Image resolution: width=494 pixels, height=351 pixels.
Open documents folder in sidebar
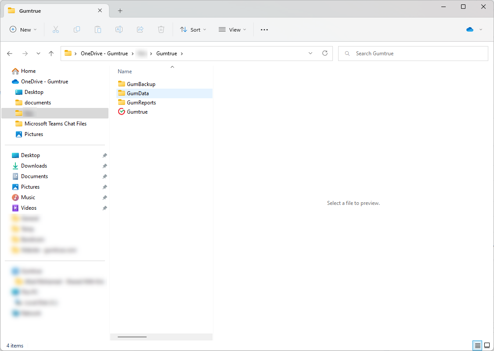[33, 103]
